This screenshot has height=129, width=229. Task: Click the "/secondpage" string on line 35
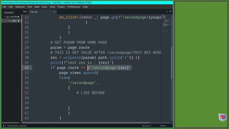82,83
